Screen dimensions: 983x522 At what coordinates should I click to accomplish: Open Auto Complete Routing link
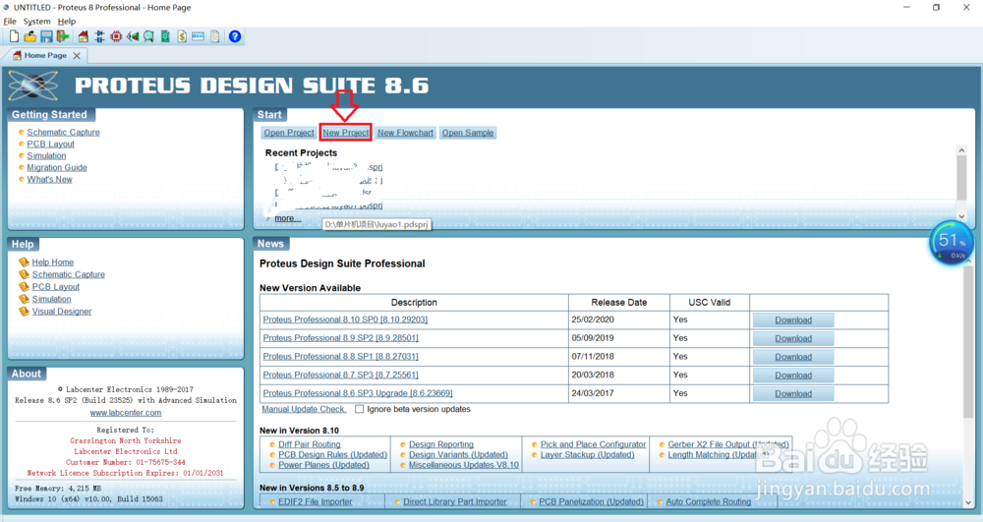coord(709,502)
